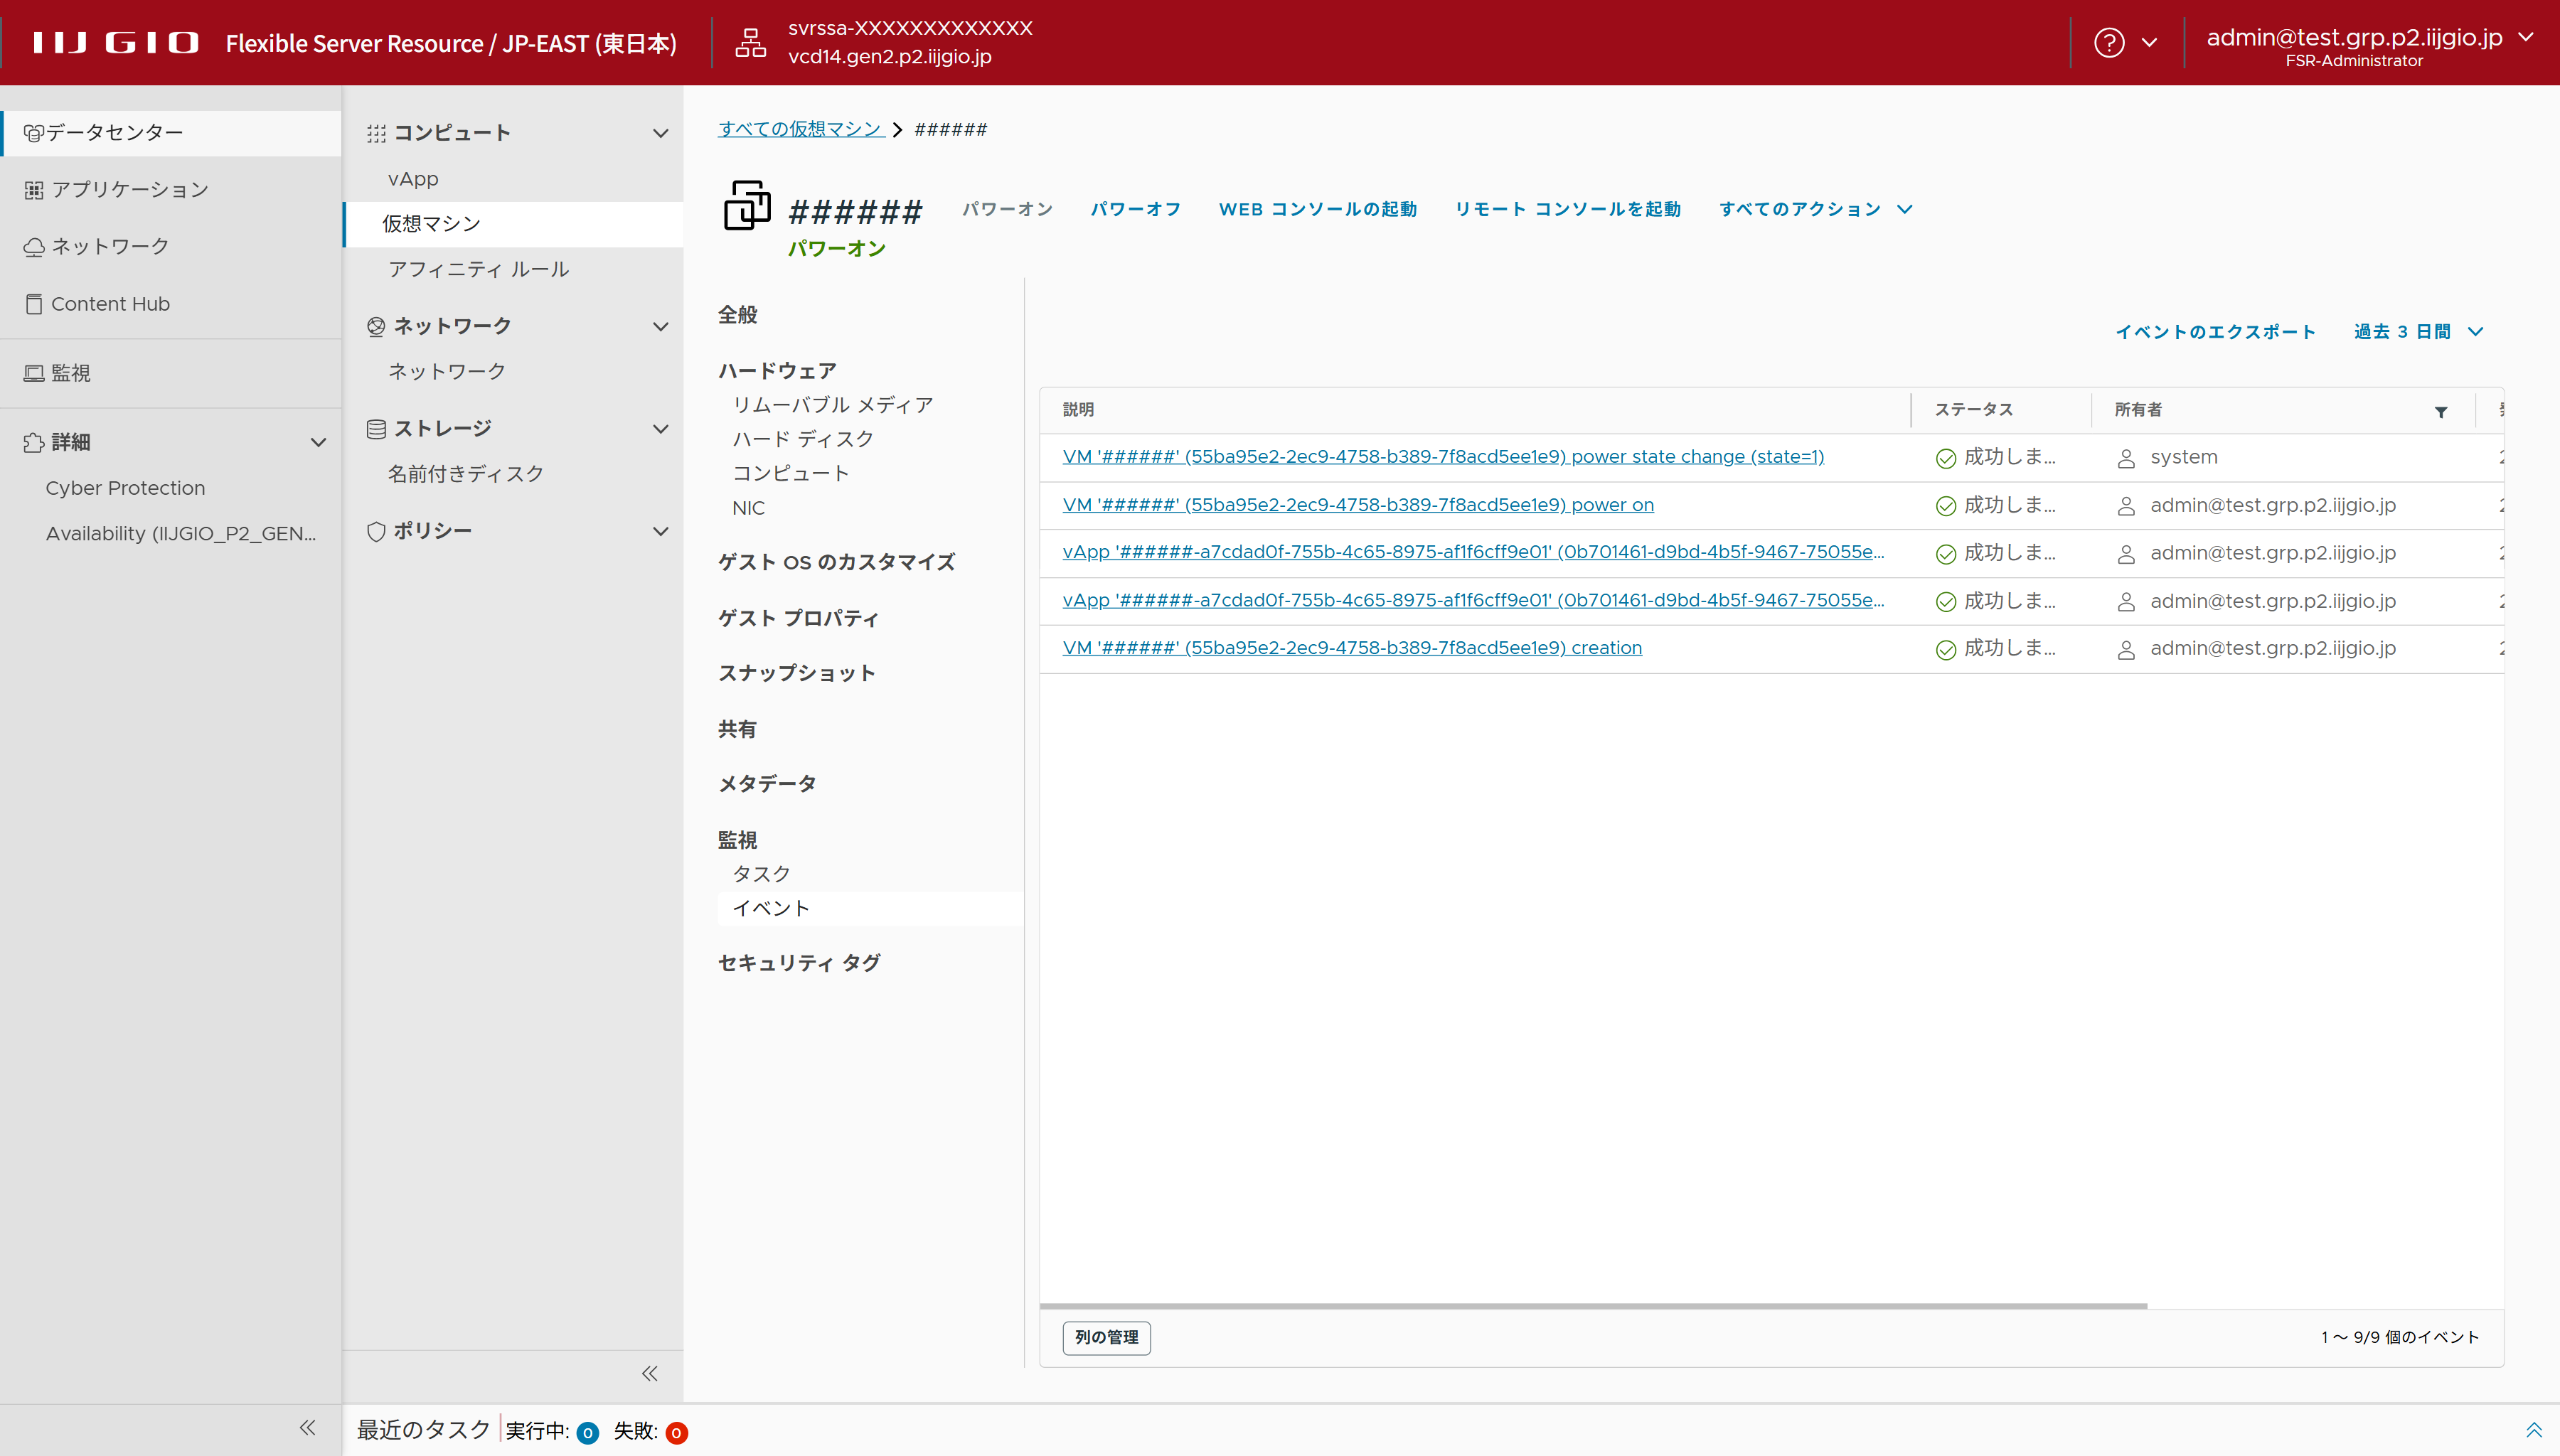
Task: Open the VM power on event link
Action: [1357, 505]
